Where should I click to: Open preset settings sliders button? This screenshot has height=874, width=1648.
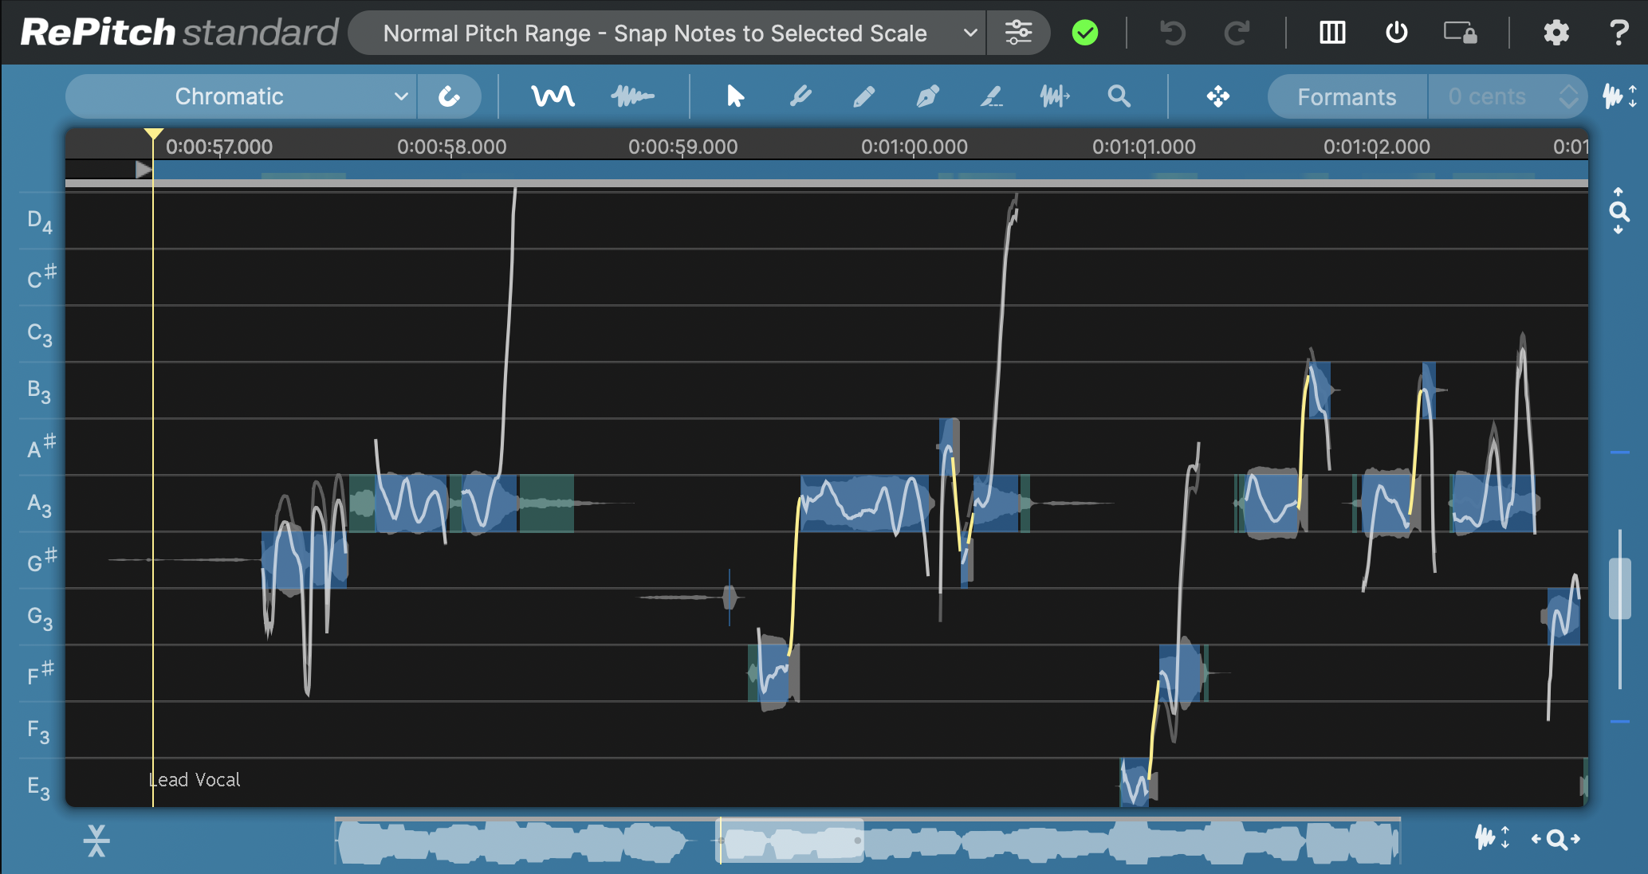click(x=1018, y=33)
